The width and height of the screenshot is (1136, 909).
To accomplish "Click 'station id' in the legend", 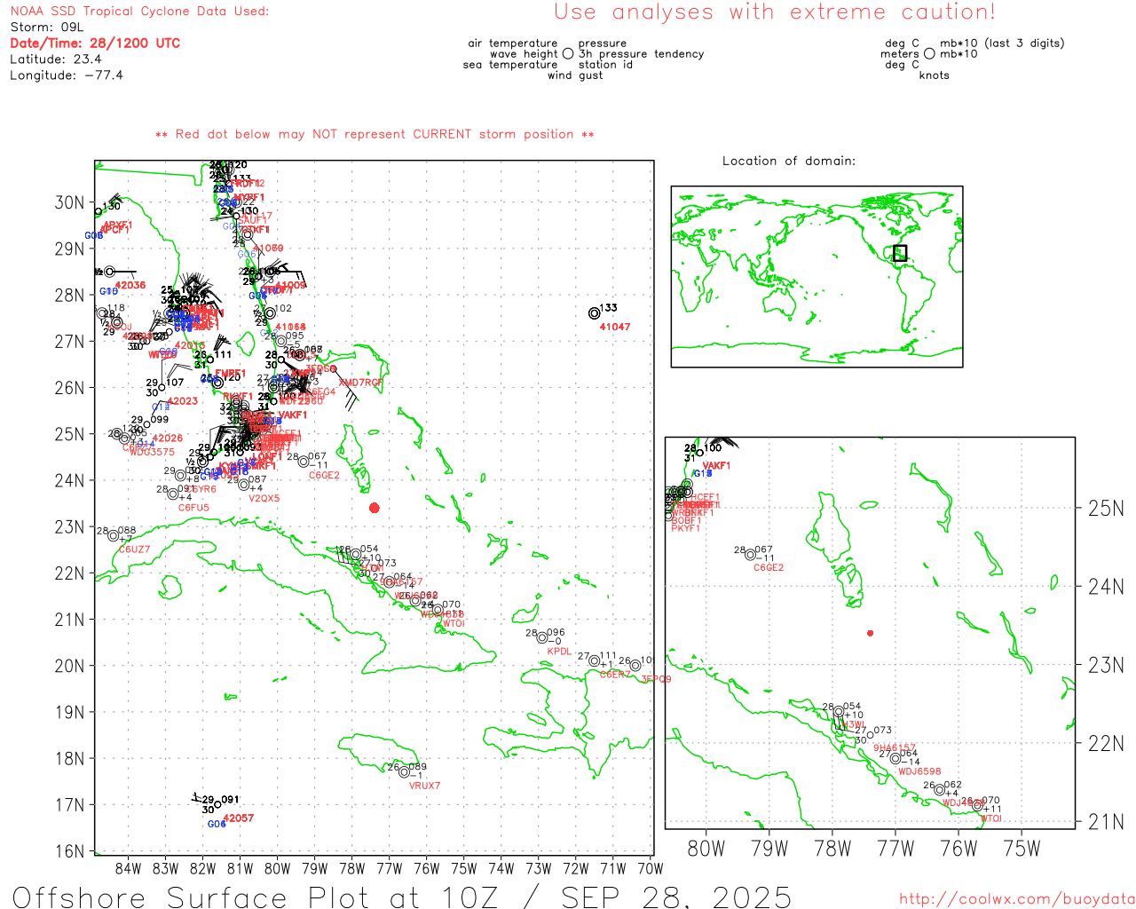I will (x=606, y=65).
